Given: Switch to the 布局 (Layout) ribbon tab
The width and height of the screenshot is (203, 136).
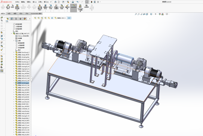Looking at the screenshot, I should point(9,13).
